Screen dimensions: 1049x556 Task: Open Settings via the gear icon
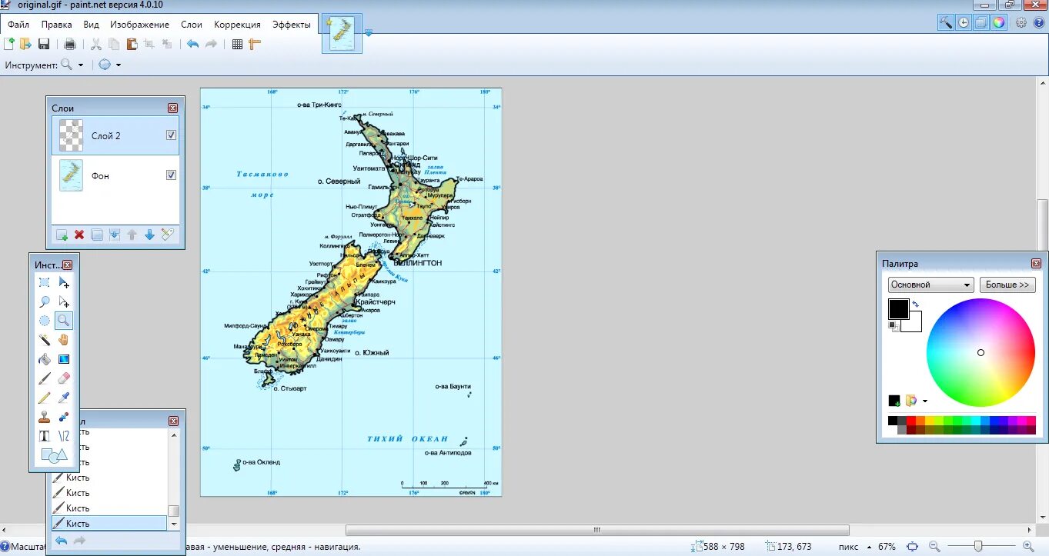click(1021, 22)
